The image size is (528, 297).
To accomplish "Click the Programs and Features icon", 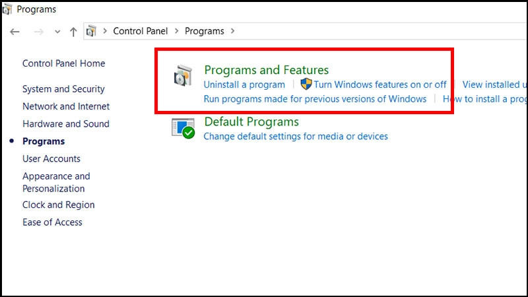I will (183, 75).
